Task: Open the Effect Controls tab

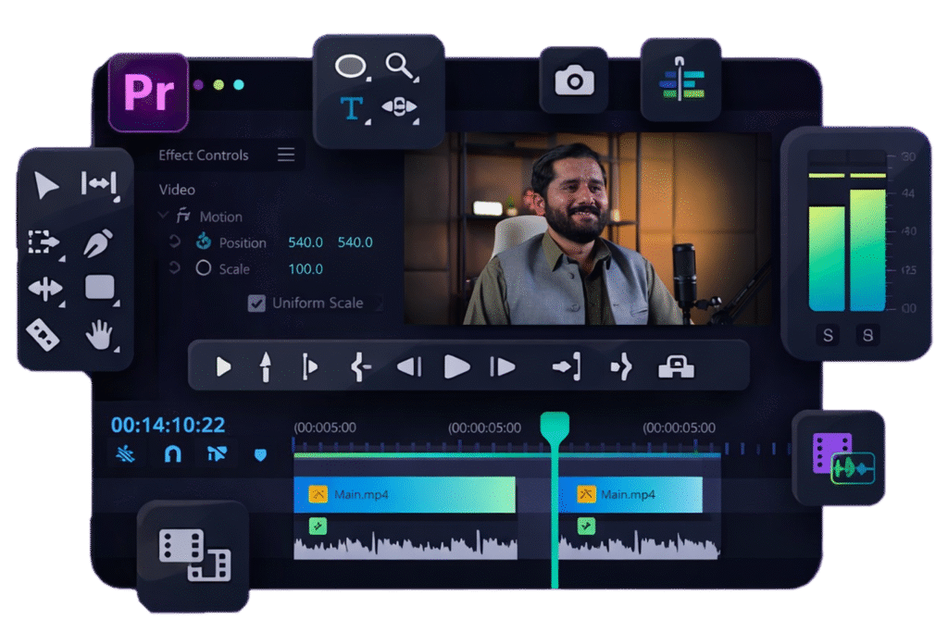Action: (x=203, y=155)
